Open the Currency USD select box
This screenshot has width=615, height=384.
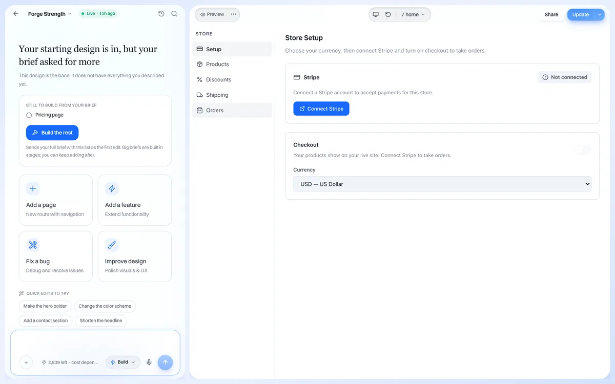coord(442,184)
